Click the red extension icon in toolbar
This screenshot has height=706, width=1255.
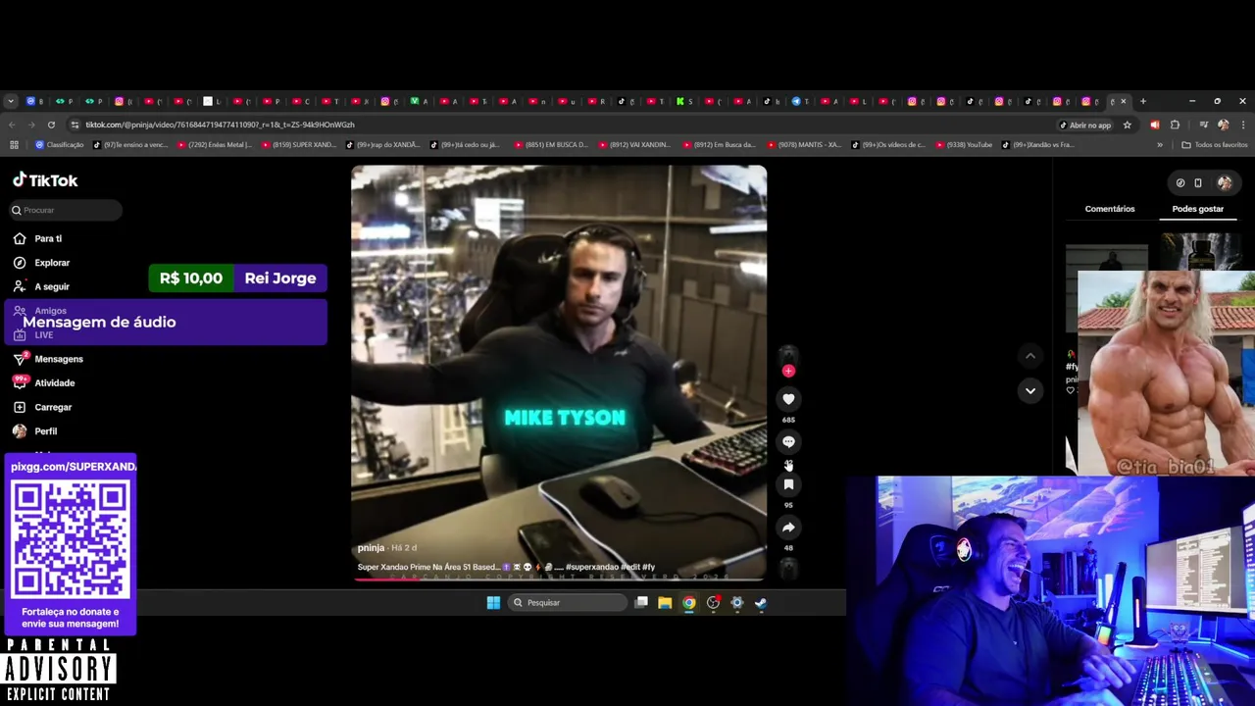[1155, 125]
